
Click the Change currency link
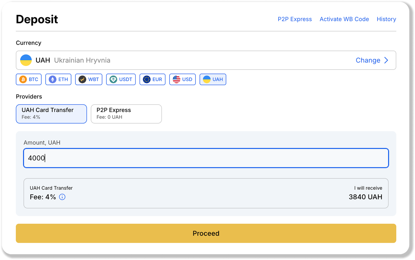pyautogui.click(x=368, y=60)
